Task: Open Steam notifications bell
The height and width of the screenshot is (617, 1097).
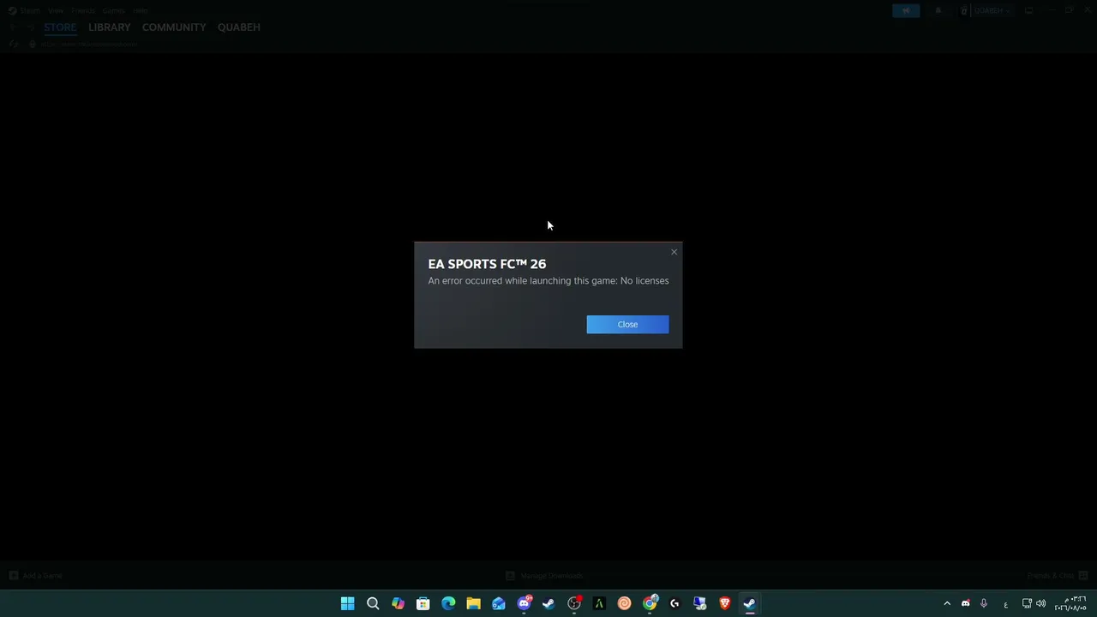Action: coord(938,10)
